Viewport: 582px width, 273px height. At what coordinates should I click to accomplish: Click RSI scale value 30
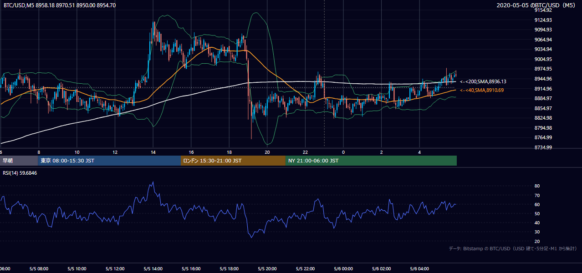(x=537, y=232)
